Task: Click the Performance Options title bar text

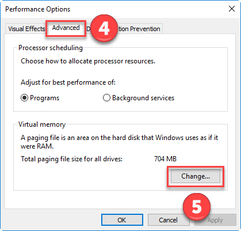Action: pyautogui.click(x=37, y=9)
